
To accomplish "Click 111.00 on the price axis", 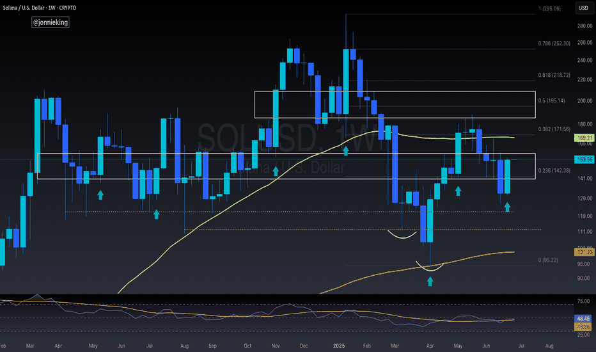I will (584, 232).
